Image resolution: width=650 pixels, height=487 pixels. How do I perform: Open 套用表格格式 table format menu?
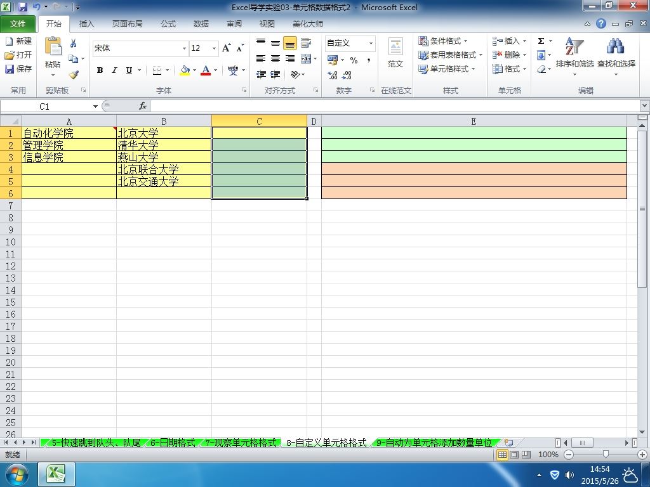click(x=450, y=55)
